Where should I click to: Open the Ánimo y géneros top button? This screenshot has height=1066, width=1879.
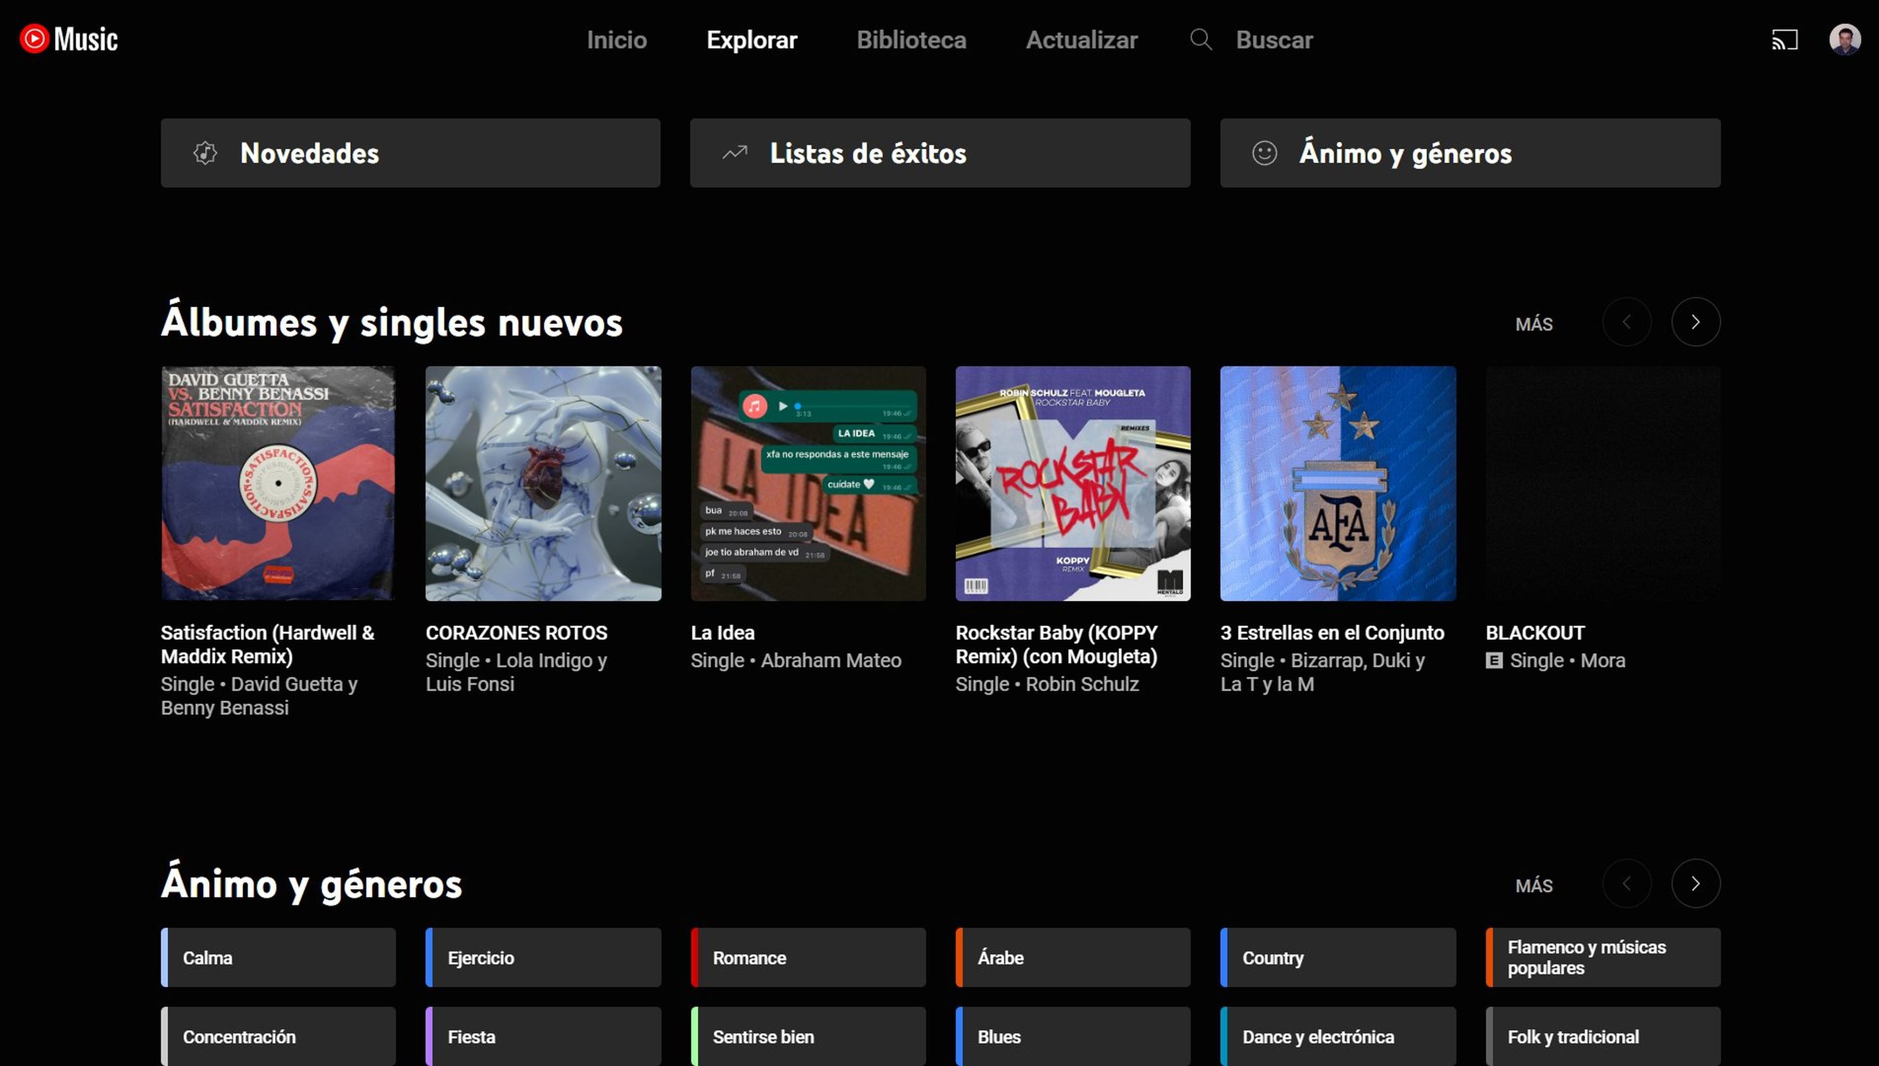pyautogui.click(x=1470, y=153)
